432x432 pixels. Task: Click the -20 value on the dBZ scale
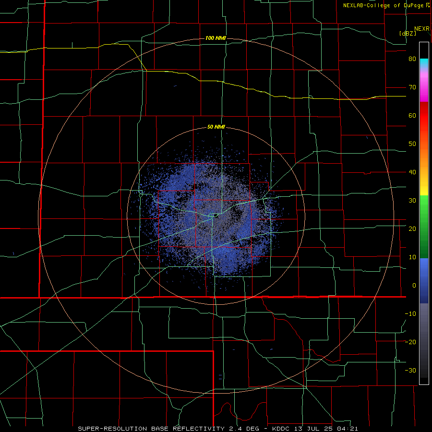point(410,342)
